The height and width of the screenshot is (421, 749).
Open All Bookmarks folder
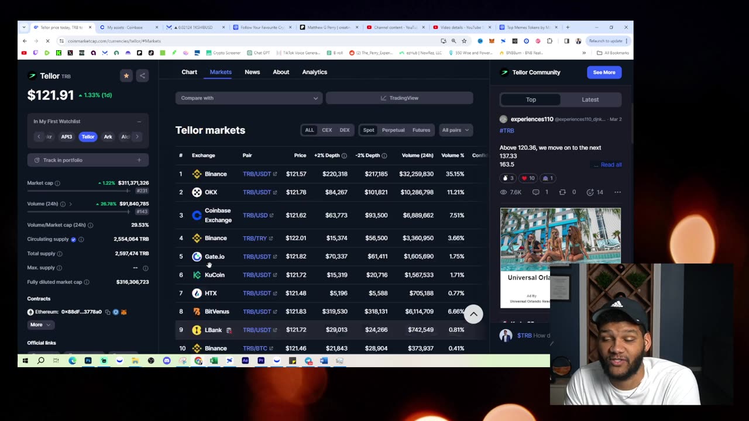pos(612,53)
